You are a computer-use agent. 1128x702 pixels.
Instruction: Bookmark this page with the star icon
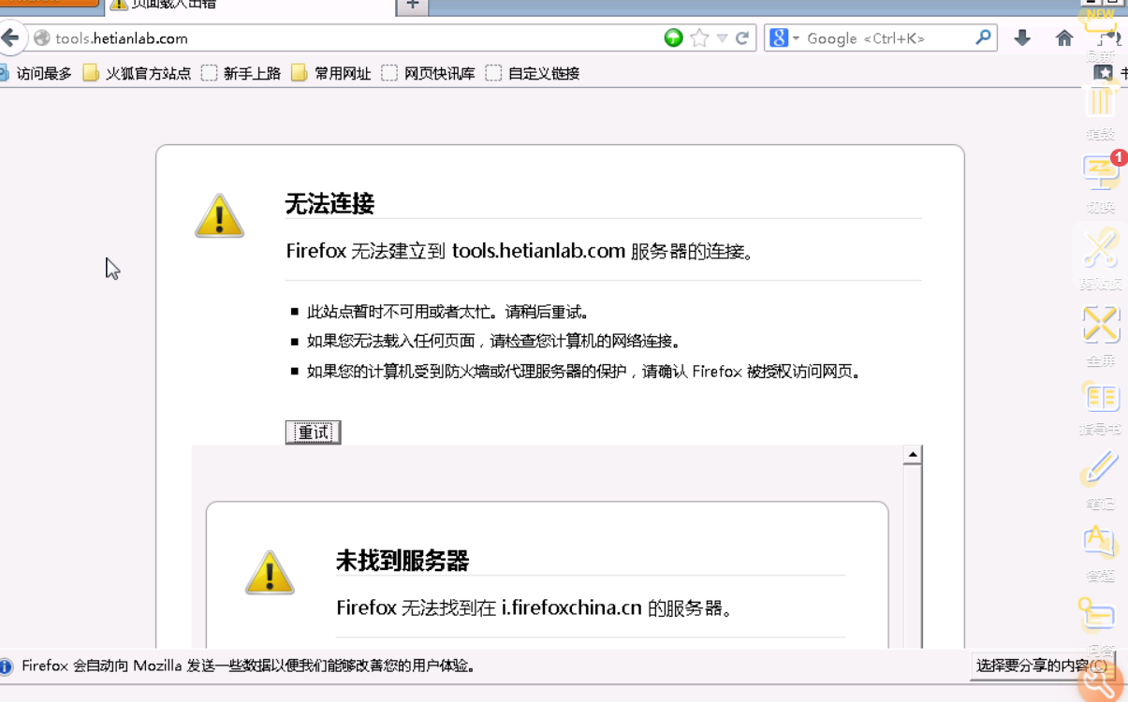coord(699,38)
